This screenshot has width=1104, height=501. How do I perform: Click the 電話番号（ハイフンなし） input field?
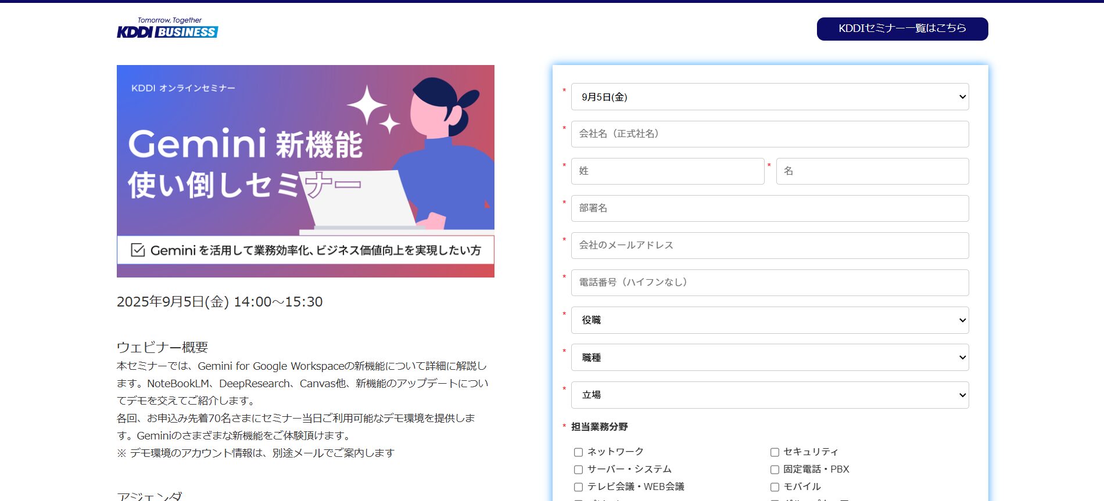click(770, 283)
